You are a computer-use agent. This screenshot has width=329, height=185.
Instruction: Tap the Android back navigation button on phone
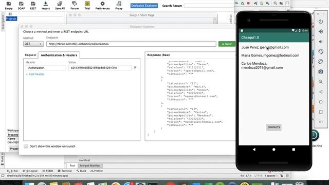tap(254, 150)
